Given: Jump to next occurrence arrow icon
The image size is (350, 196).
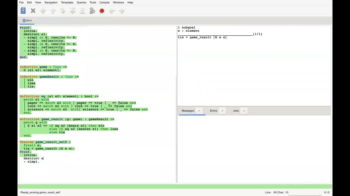Looking at the screenshot, I should coord(122,11).
